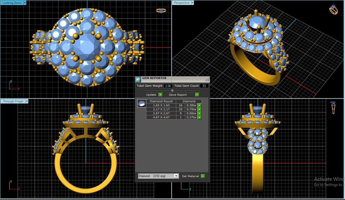Viewport: 345px width, 200px height.
Task: Select the 2.67 X 2.67 size cell
Action: coord(161,113)
